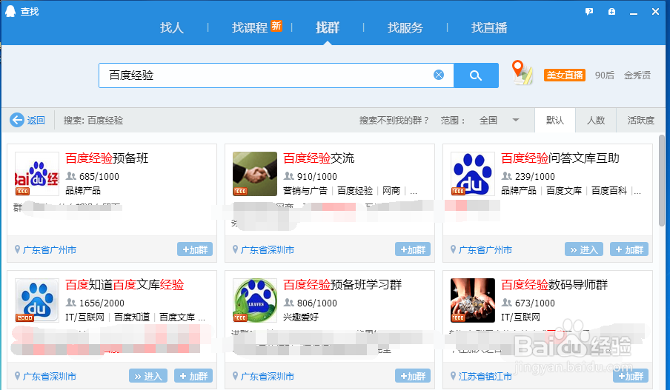Join 百度经验预备班 with +加群

(x=195, y=249)
